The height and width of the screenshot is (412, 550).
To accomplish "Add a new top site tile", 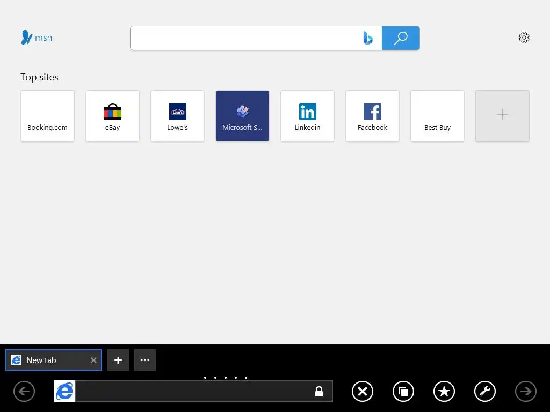I will [x=502, y=116].
